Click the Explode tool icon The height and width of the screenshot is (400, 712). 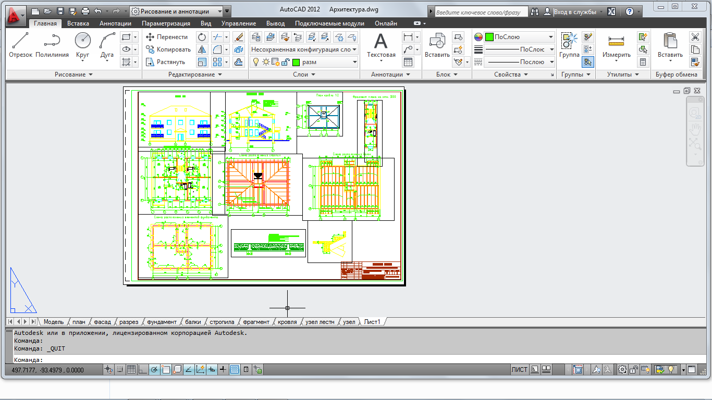tap(239, 49)
